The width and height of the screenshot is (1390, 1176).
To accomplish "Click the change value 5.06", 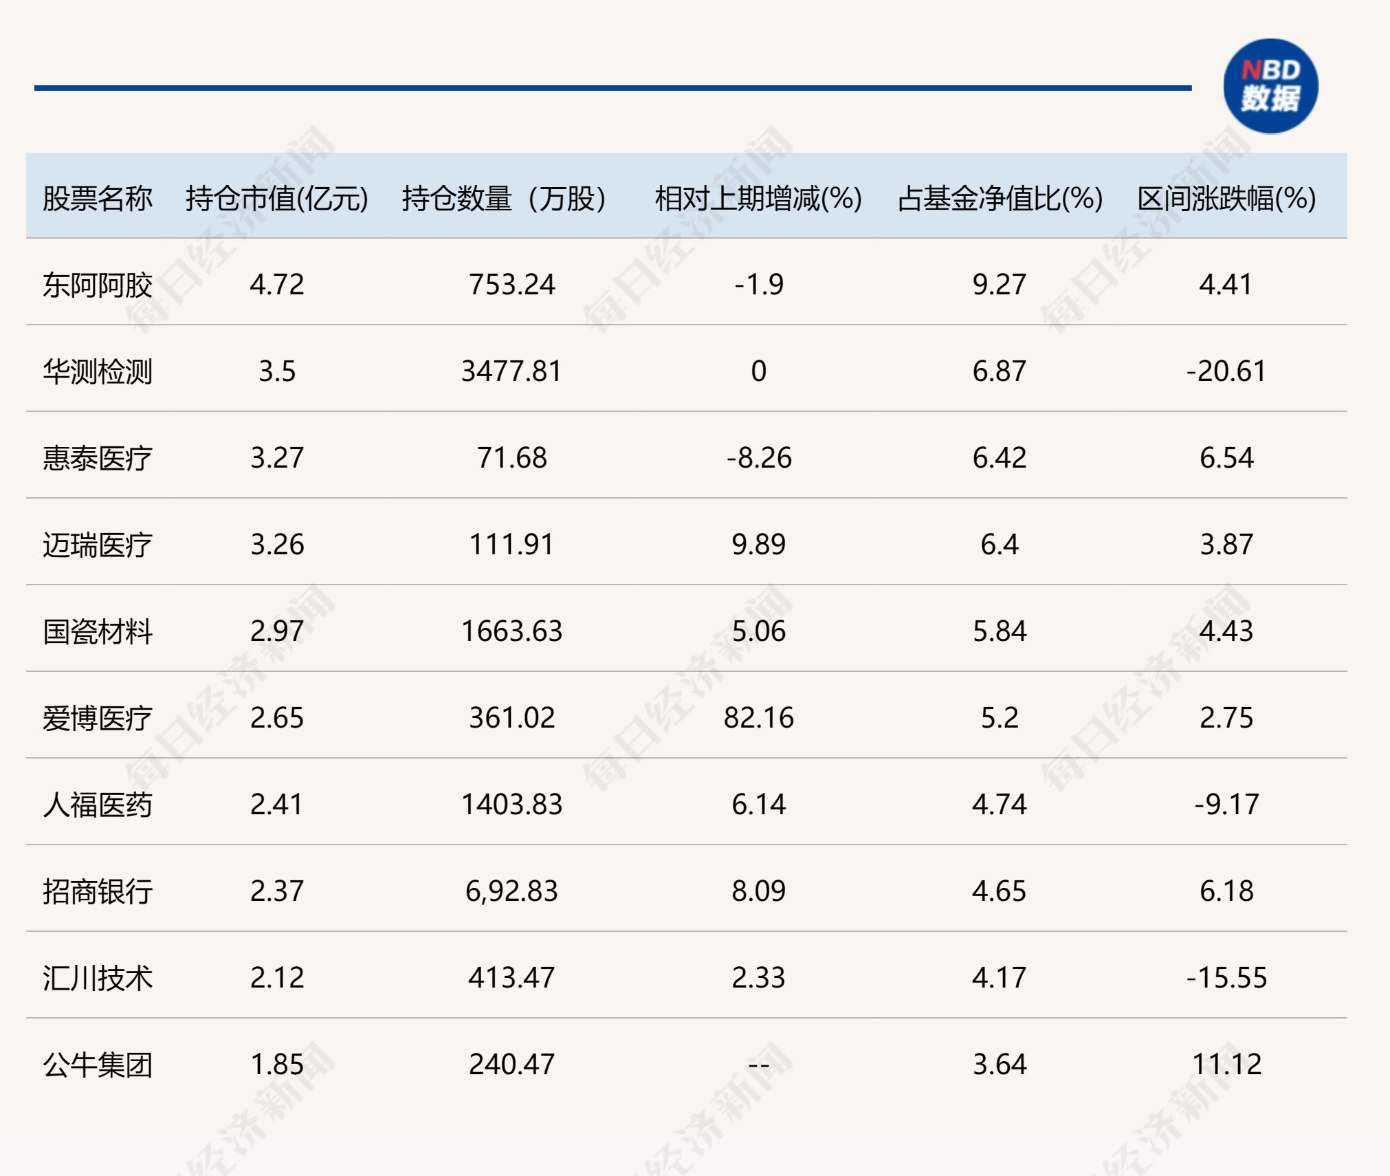I will (x=759, y=631).
